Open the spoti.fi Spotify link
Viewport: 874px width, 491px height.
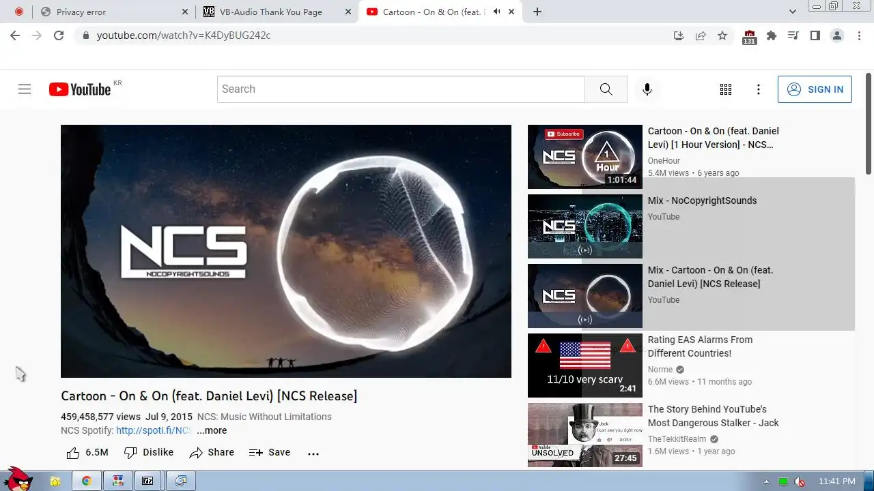pos(154,430)
